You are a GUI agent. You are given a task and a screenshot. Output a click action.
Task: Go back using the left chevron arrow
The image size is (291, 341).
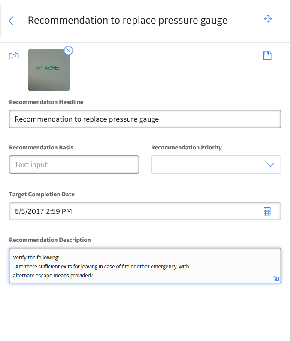(11, 21)
